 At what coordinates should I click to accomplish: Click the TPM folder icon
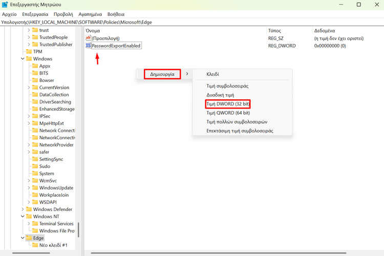[x=29, y=51]
